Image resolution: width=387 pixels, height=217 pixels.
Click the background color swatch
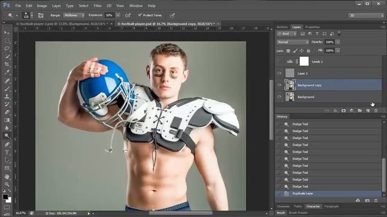10,201
